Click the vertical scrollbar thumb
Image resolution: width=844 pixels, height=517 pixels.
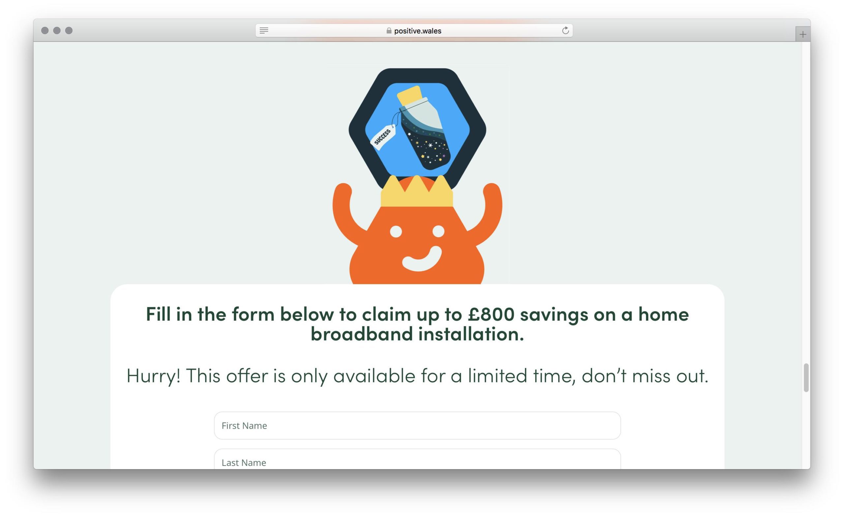tap(806, 378)
